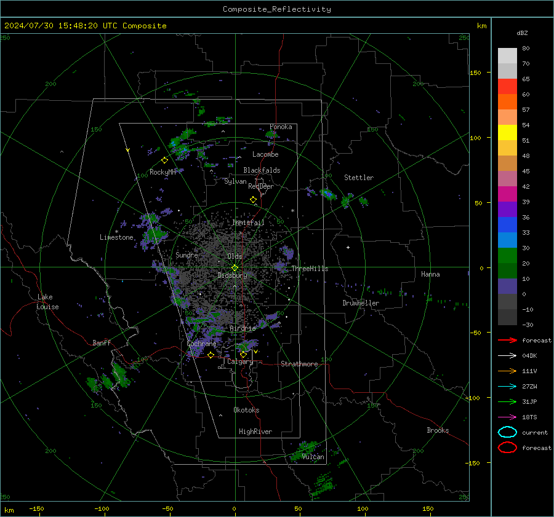The width and height of the screenshot is (554, 517).
Task: Click yellow diamond marker below RedDeer label
Action: pos(253,200)
